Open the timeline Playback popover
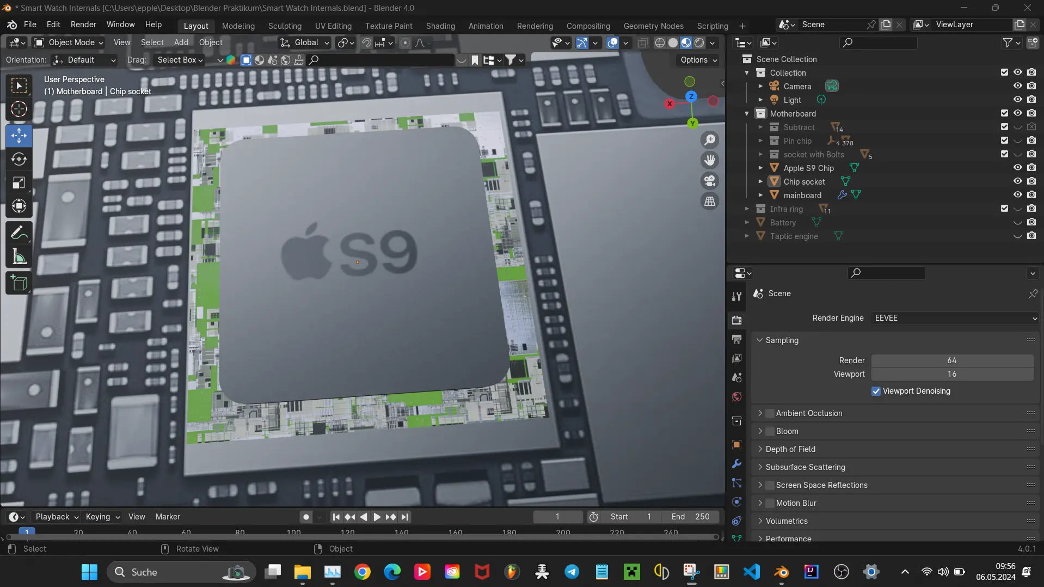 click(x=57, y=517)
